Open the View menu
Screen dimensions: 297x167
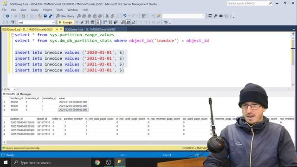click(23, 10)
